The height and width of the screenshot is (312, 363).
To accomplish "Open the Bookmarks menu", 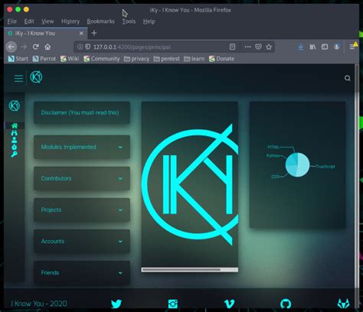I will pyautogui.click(x=100, y=21).
